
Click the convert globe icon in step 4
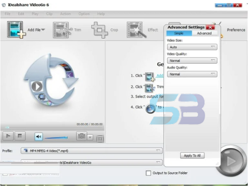pos(150,108)
